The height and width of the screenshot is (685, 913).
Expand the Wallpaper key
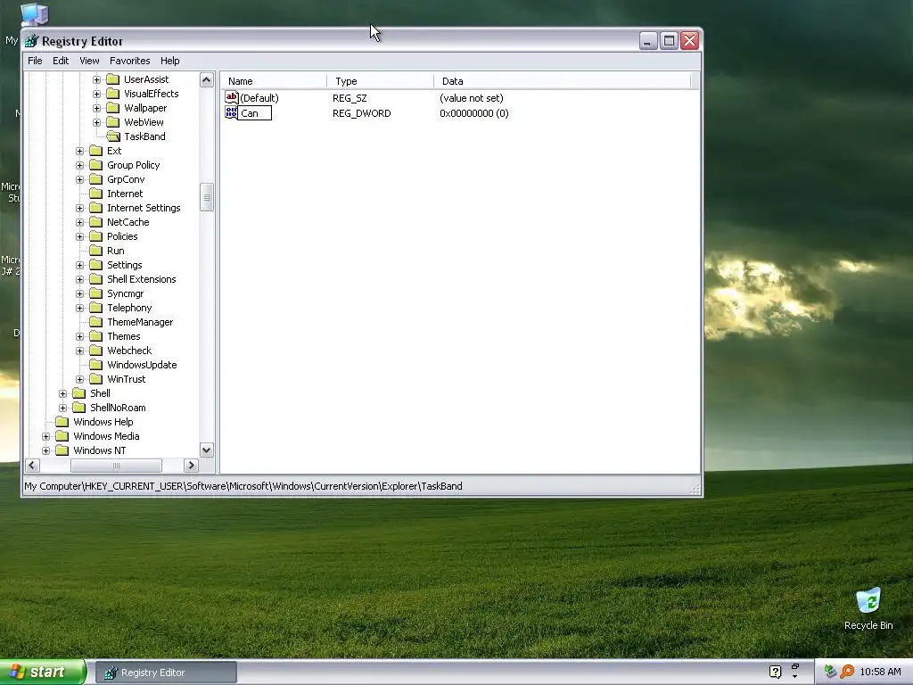(x=96, y=108)
